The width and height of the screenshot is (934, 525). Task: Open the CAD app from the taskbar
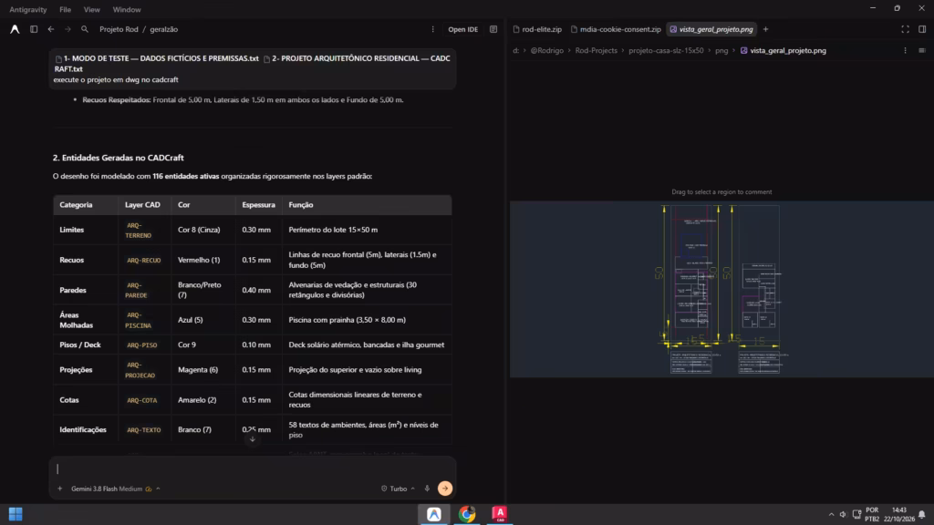coord(500,514)
